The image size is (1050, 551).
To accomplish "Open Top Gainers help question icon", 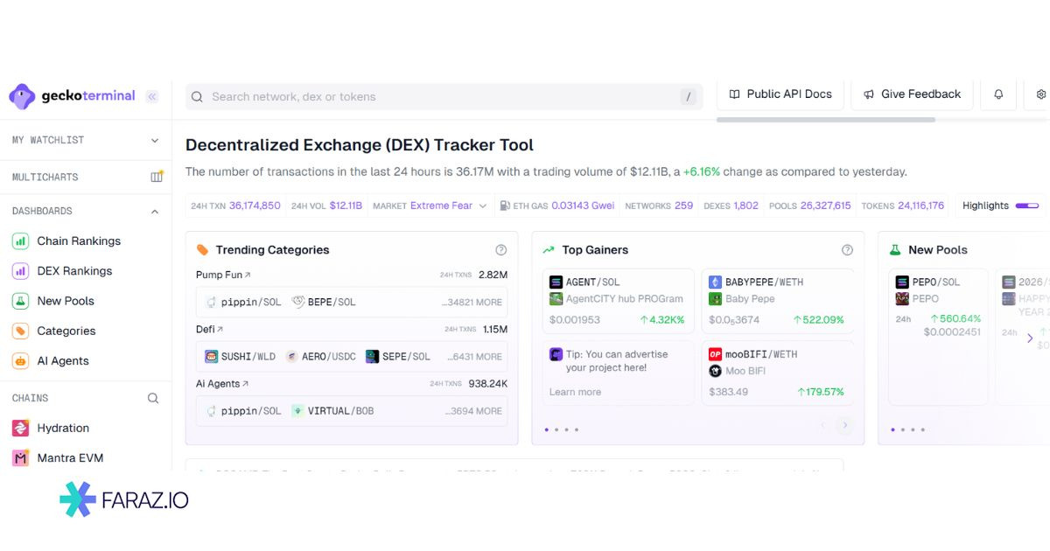I will 847,250.
